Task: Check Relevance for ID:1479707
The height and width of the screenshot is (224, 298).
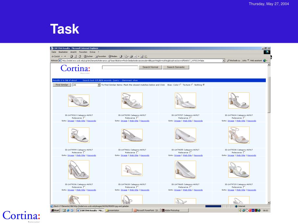Action: (x=191, y=118)
